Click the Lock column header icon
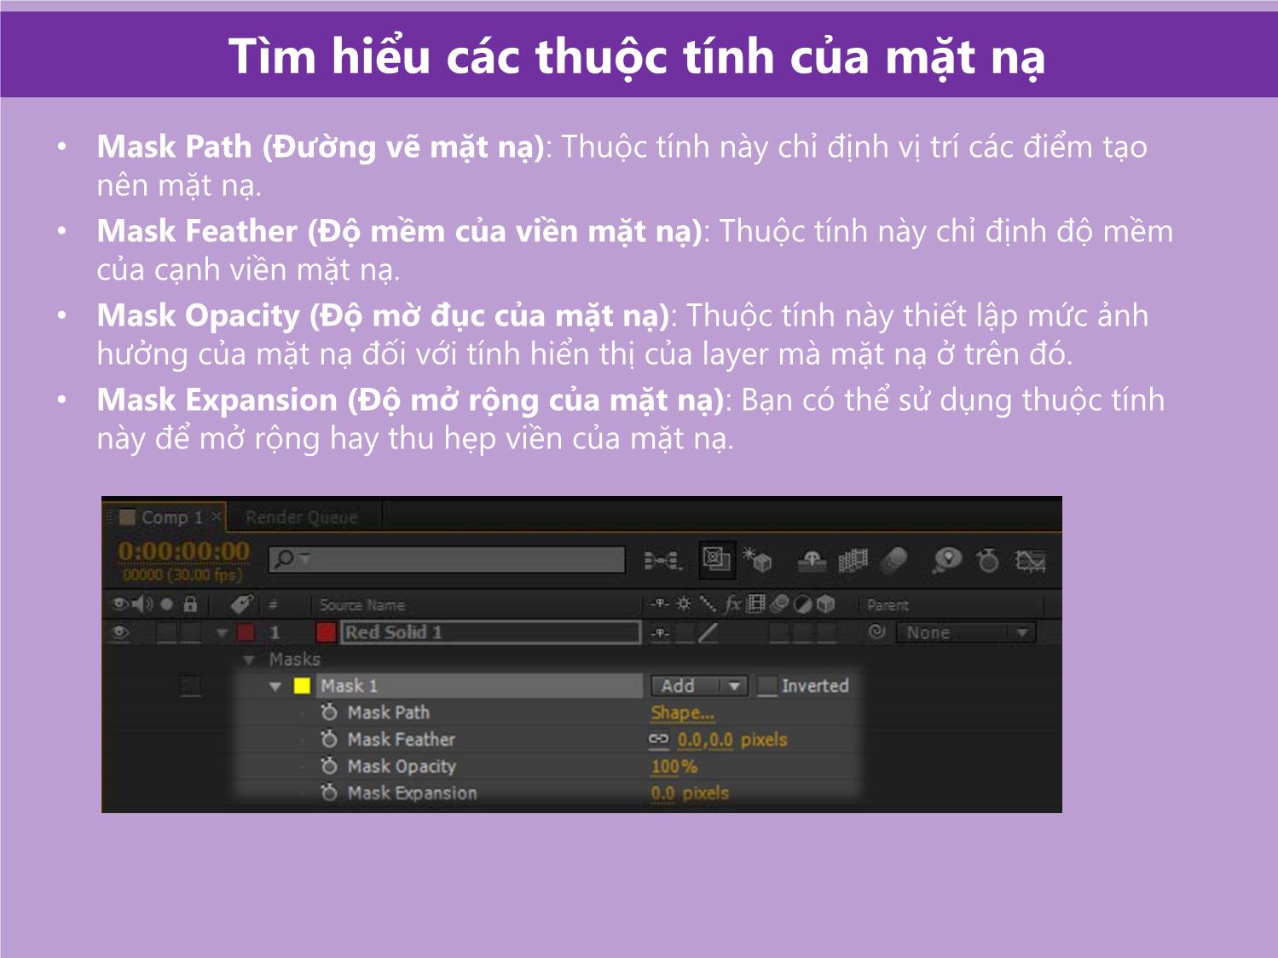Image resolution: width=1278 pixels, height=958 pixels. (190, 604)
